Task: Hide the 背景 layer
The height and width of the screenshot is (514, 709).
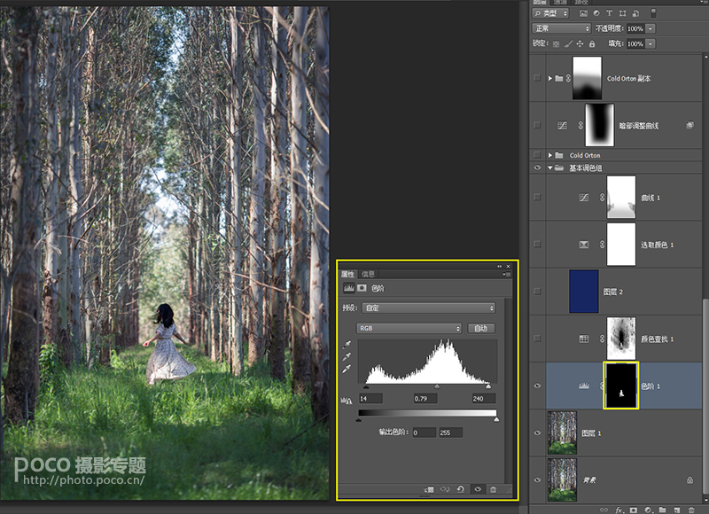Action: pyautogui.click(x=537, y=479)
